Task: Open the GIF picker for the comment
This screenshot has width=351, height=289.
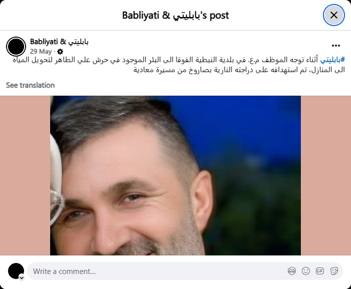Action: 320,271
